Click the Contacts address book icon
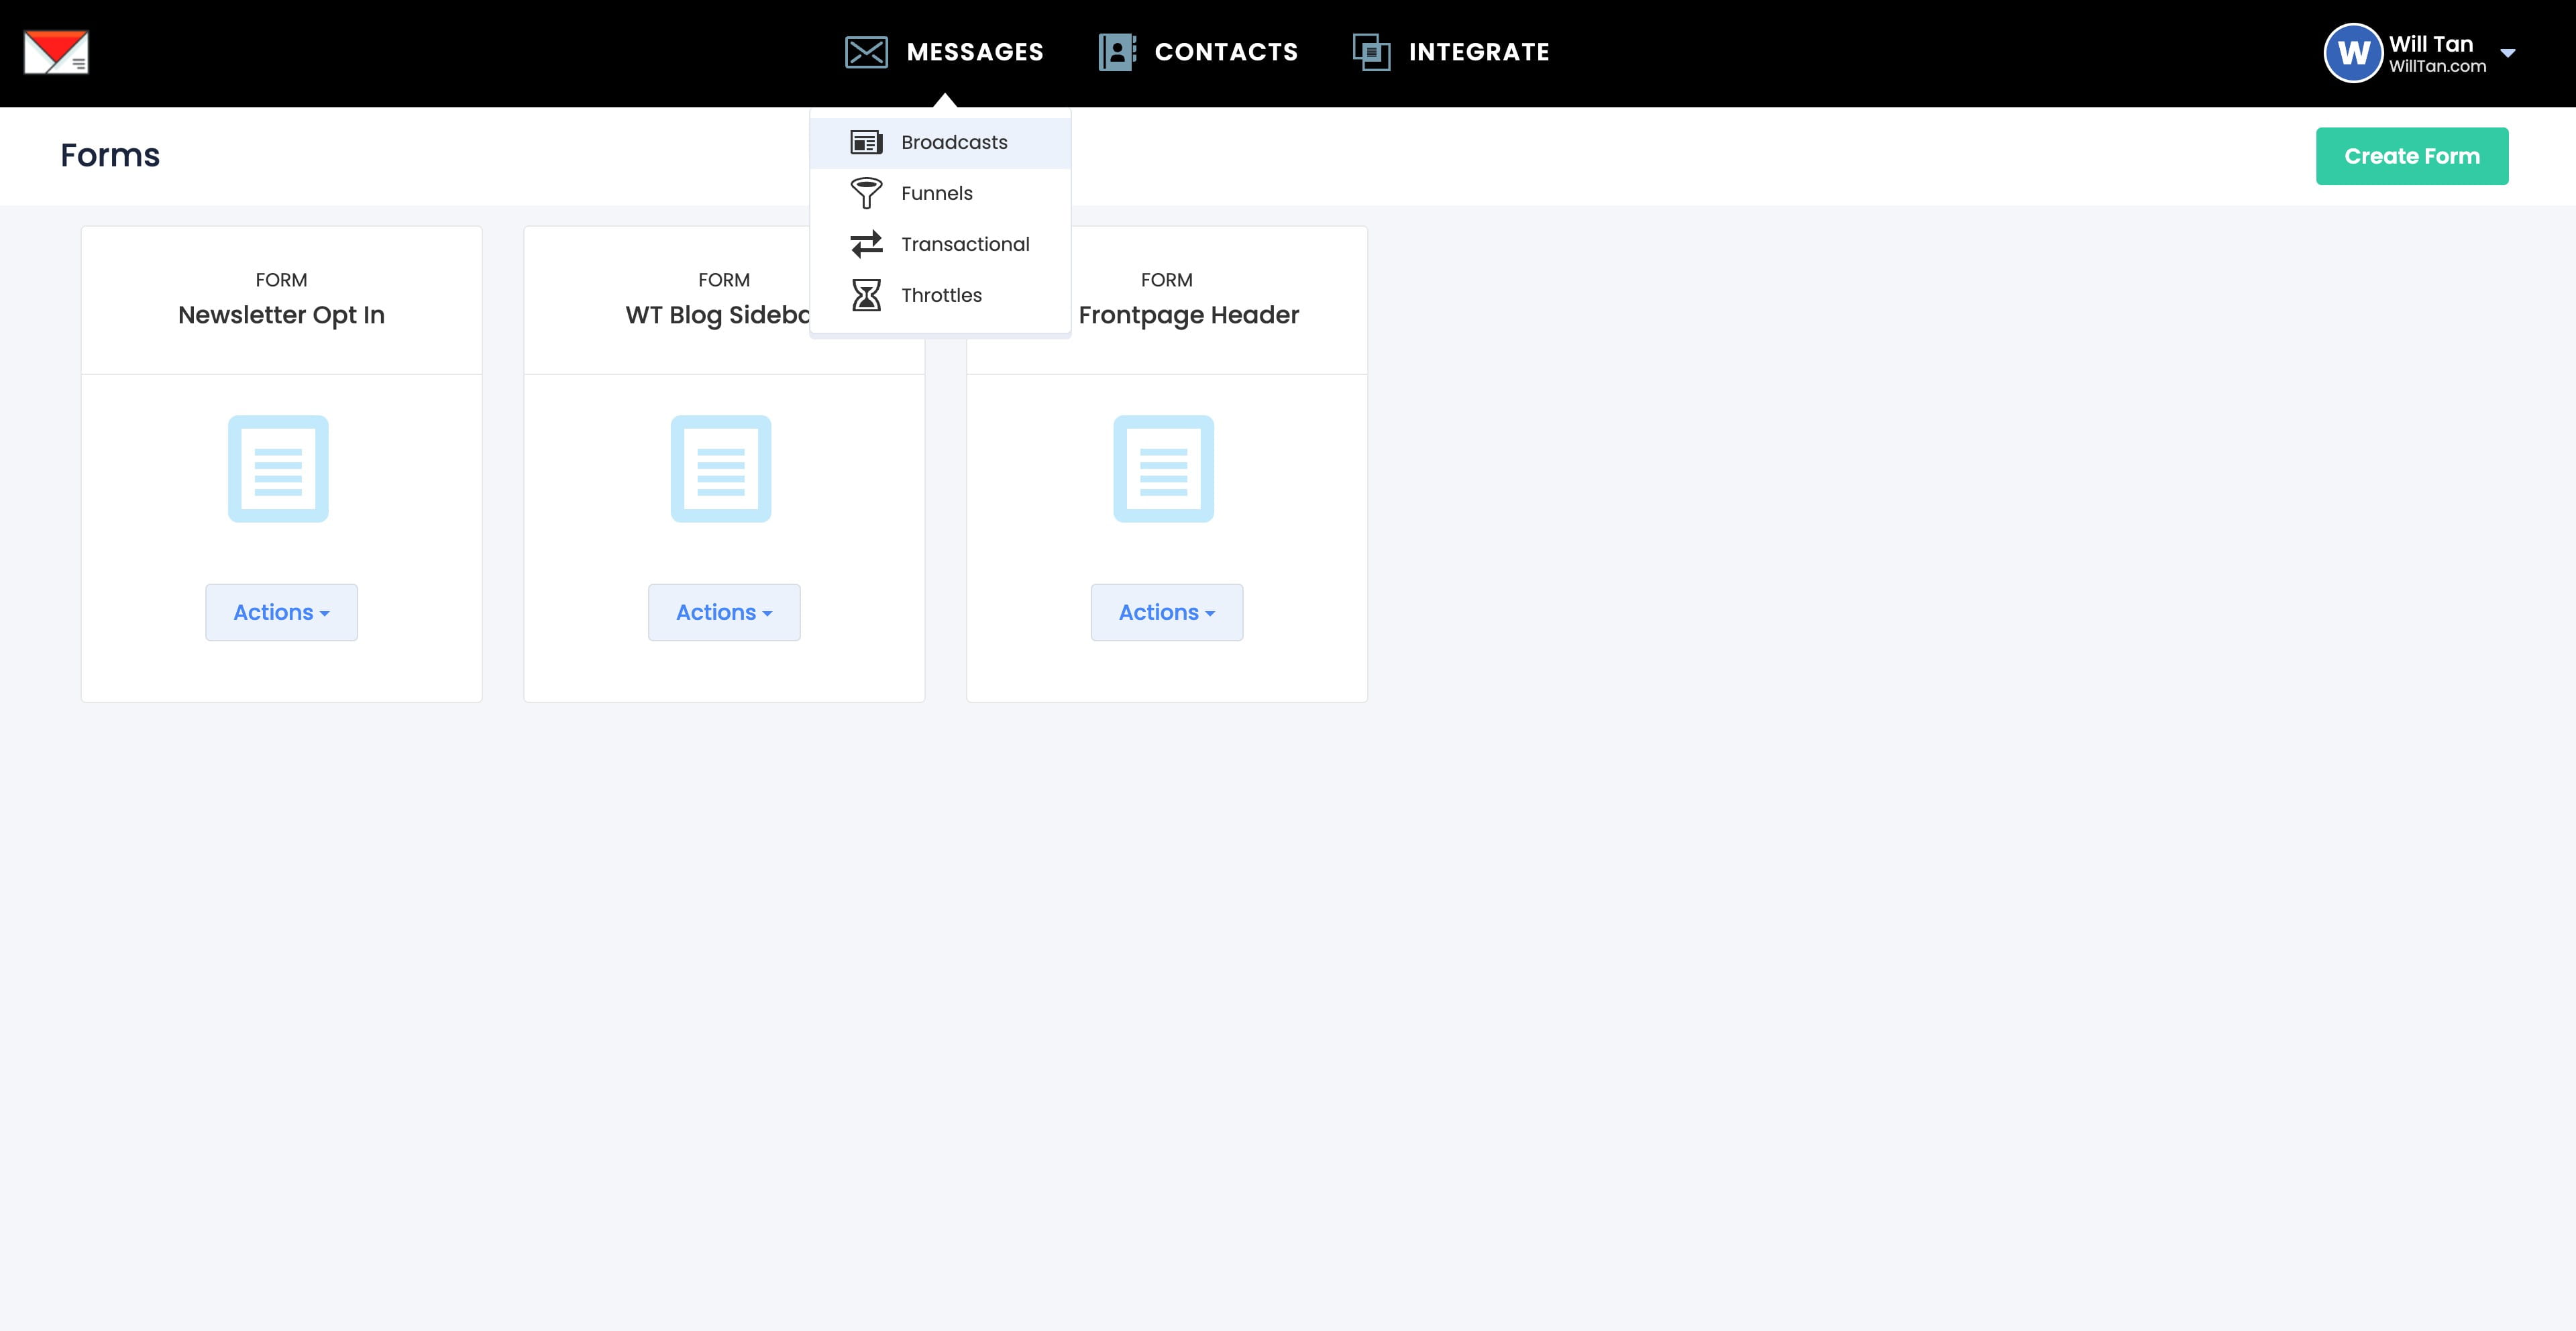 tap(1117, 52)
